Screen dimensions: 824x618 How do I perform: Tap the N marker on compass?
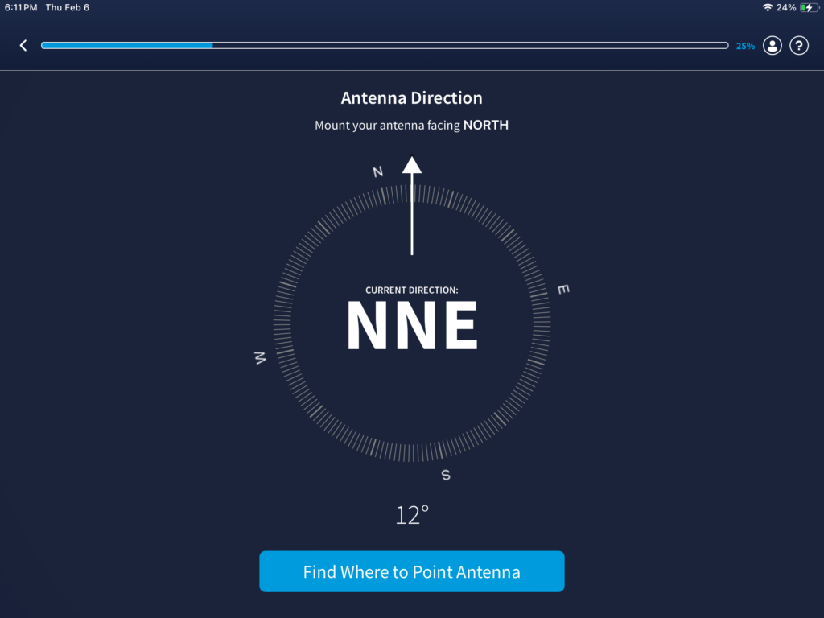coord(378,171)
